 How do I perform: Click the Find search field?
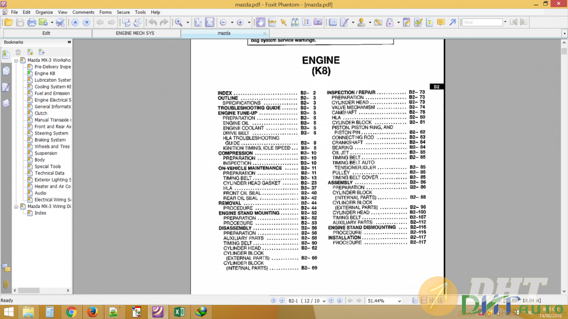tap(483, 22)
